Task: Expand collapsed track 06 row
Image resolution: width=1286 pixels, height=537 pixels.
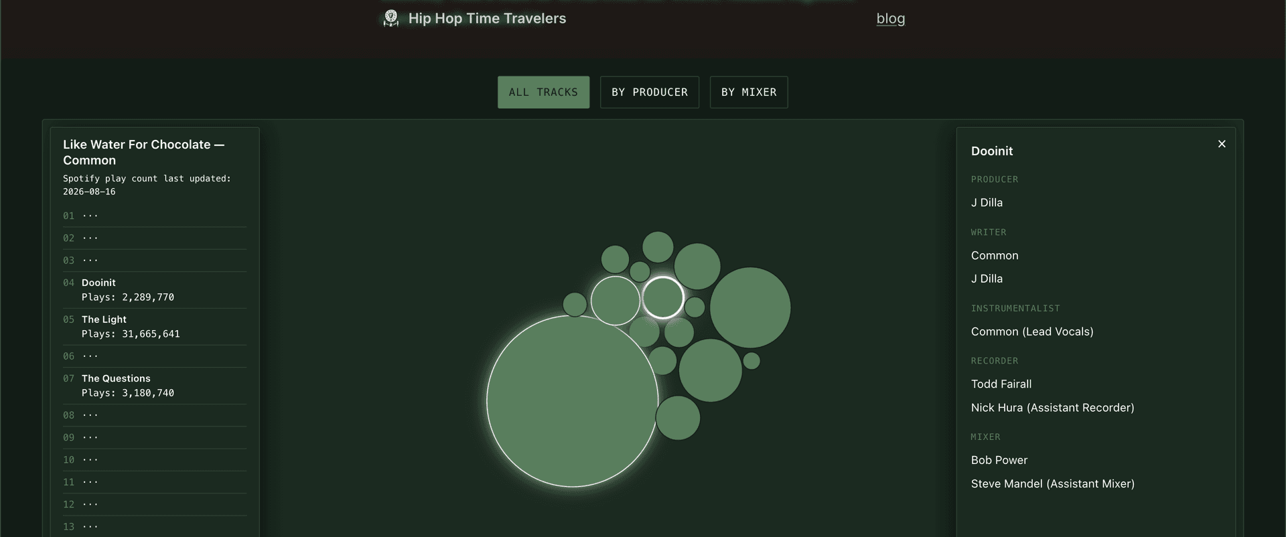Action: point(155,356)
